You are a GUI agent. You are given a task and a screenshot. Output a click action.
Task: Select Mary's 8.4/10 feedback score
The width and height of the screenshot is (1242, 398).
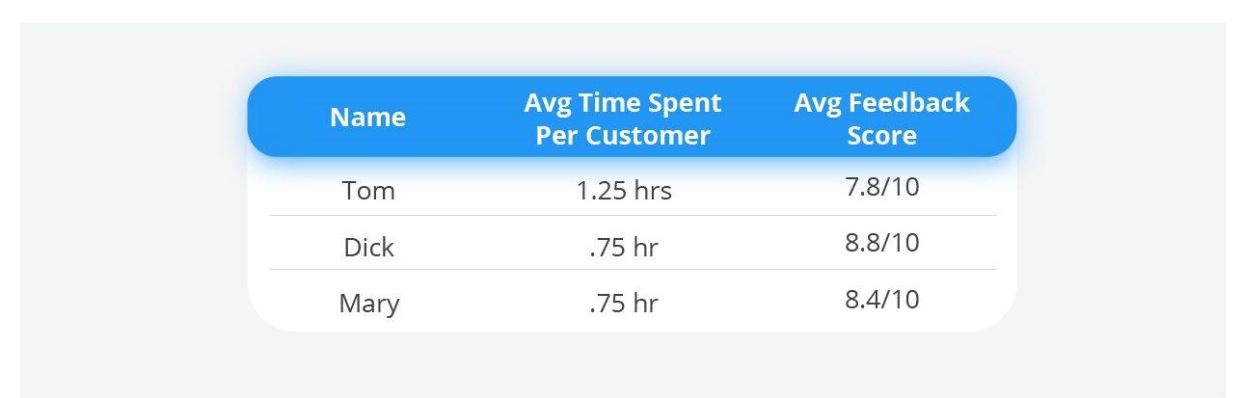881,300
